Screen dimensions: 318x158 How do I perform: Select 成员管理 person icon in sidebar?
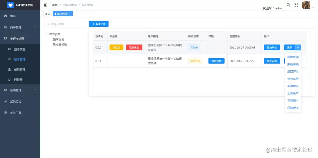tap(9, 69)
